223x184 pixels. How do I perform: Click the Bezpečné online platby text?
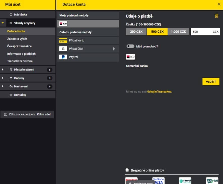pos(147,170)
